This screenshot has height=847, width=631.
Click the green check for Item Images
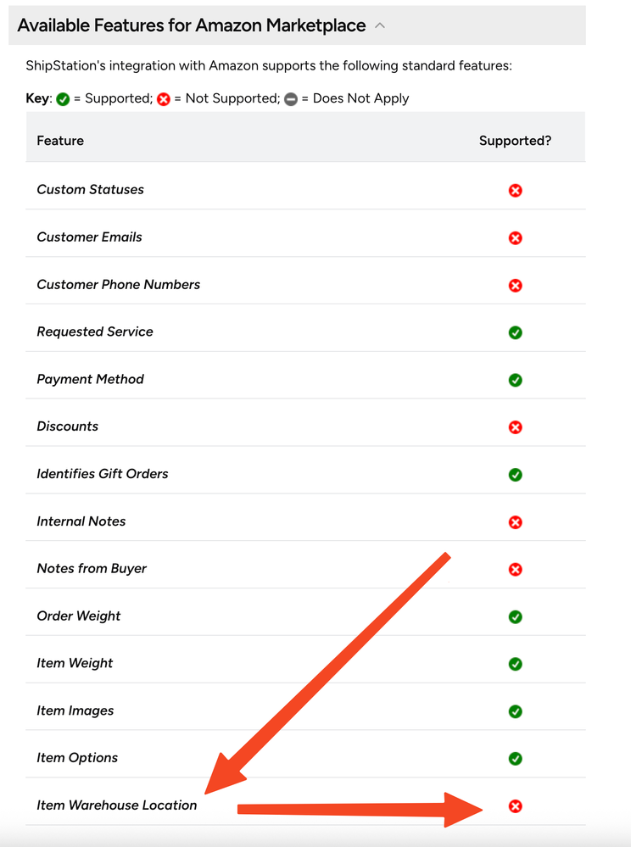pyautogui.click(x=515, y=711)
